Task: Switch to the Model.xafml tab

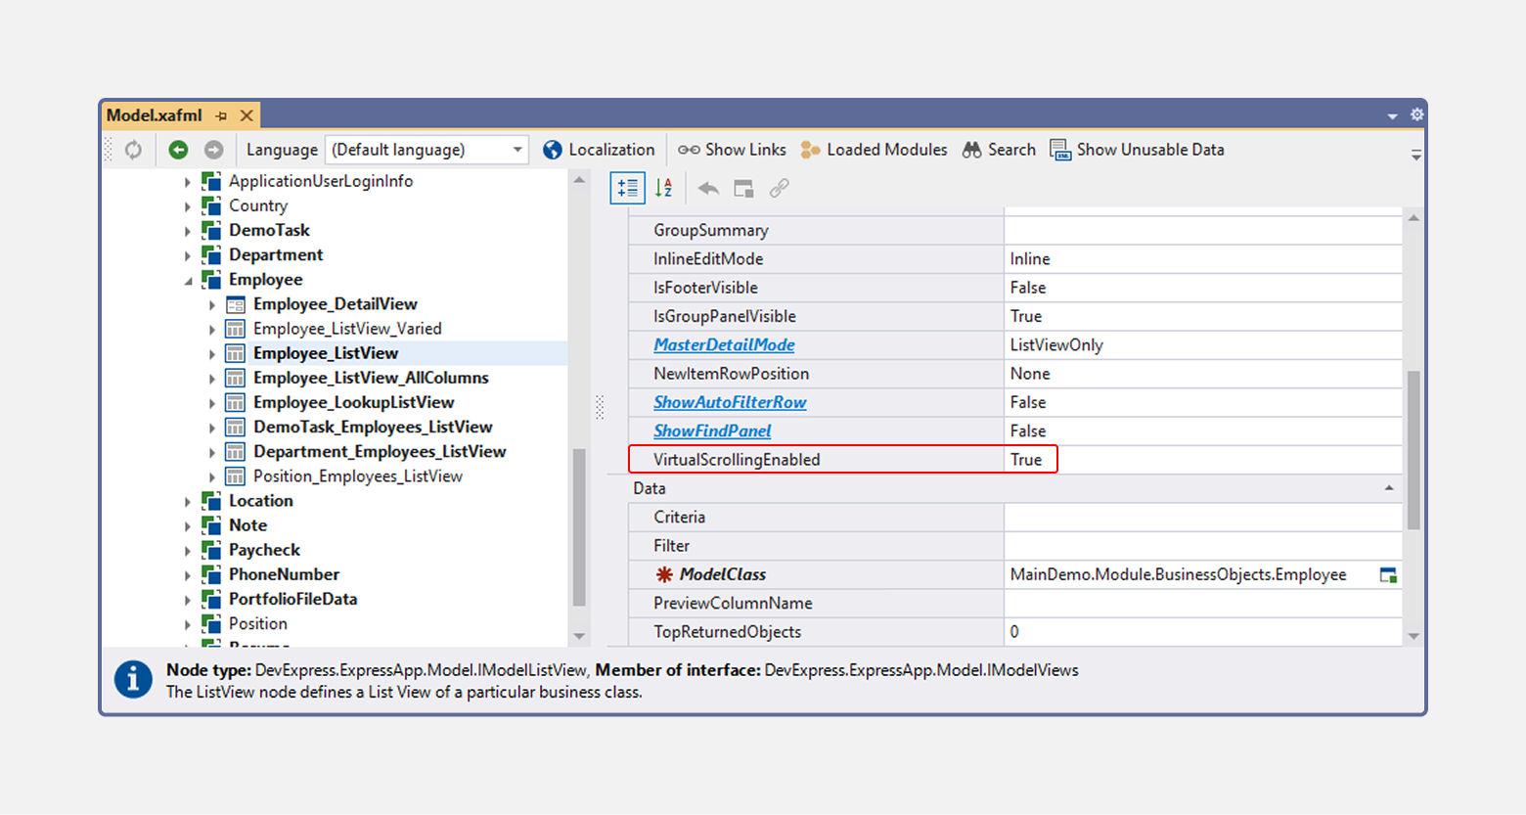Action: 153,114
